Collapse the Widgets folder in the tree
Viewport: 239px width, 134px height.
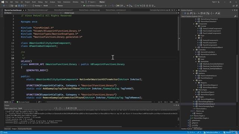coord(194,97)
